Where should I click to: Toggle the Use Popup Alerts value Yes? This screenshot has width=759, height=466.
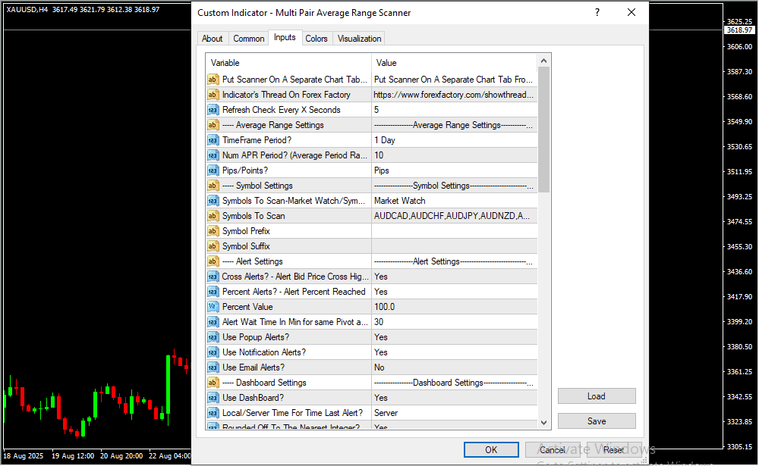point(453,337)
